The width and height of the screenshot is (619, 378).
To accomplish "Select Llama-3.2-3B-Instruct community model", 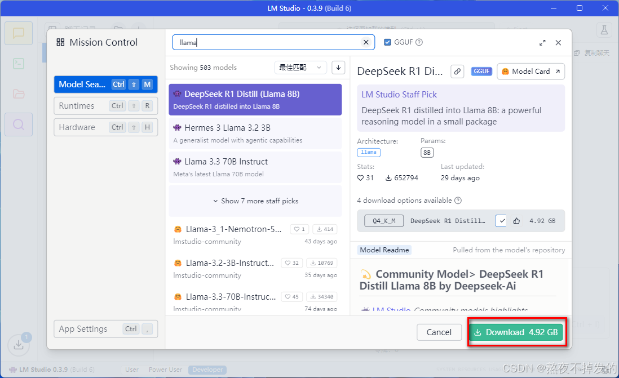I will 255,269.
